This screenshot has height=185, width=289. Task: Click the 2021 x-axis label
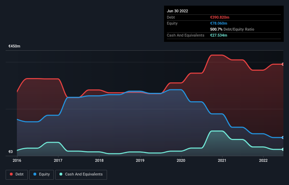click(x=222, y=160)
